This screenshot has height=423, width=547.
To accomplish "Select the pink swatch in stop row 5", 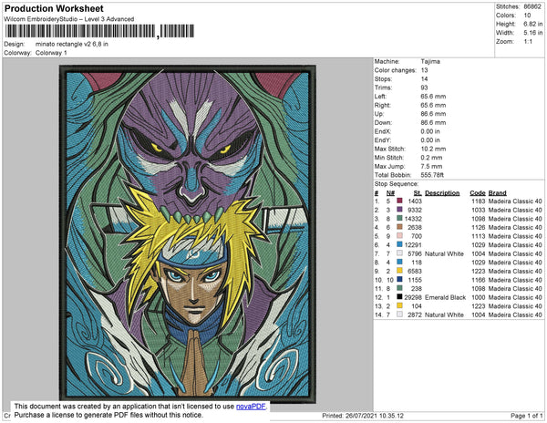I will coord(399,236).
